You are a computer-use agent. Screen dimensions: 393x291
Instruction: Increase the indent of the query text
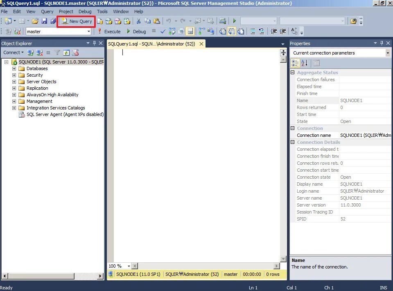(x=283, y=32)
